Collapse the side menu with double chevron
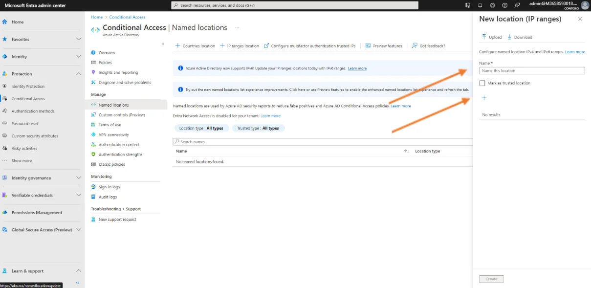Screen dimensions: 591x288 [163, 44]
